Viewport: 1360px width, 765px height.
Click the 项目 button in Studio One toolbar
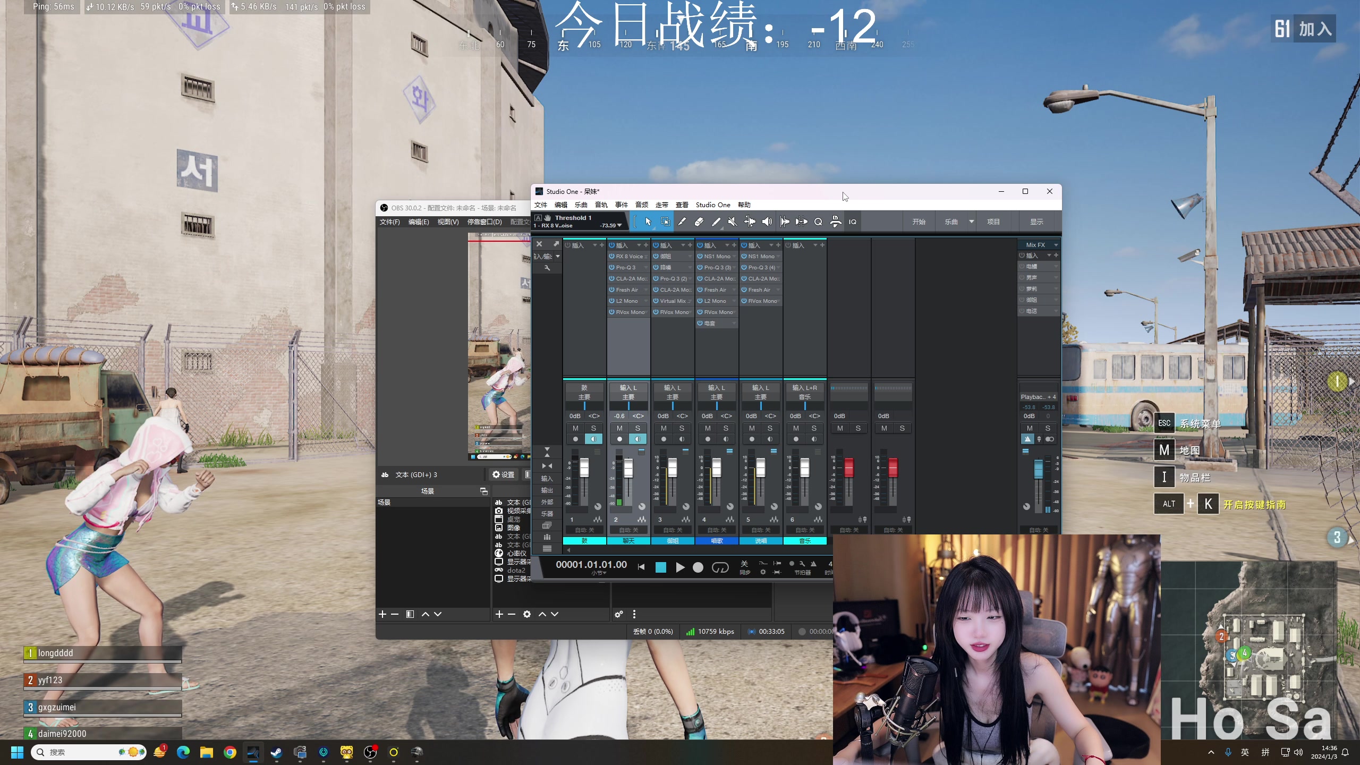[x=993, y=222]
